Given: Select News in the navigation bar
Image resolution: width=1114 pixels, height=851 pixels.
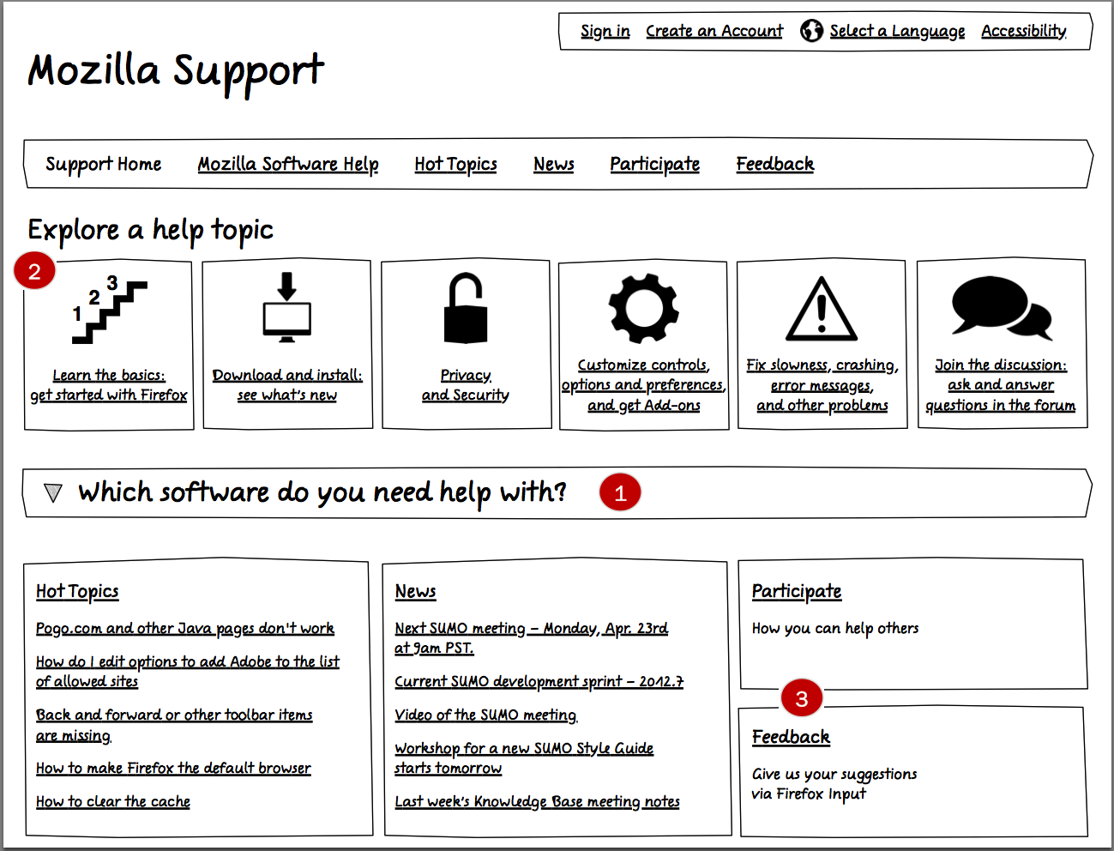Looking at the screenshot, I should pyautogui.click(x=554, y=164).
